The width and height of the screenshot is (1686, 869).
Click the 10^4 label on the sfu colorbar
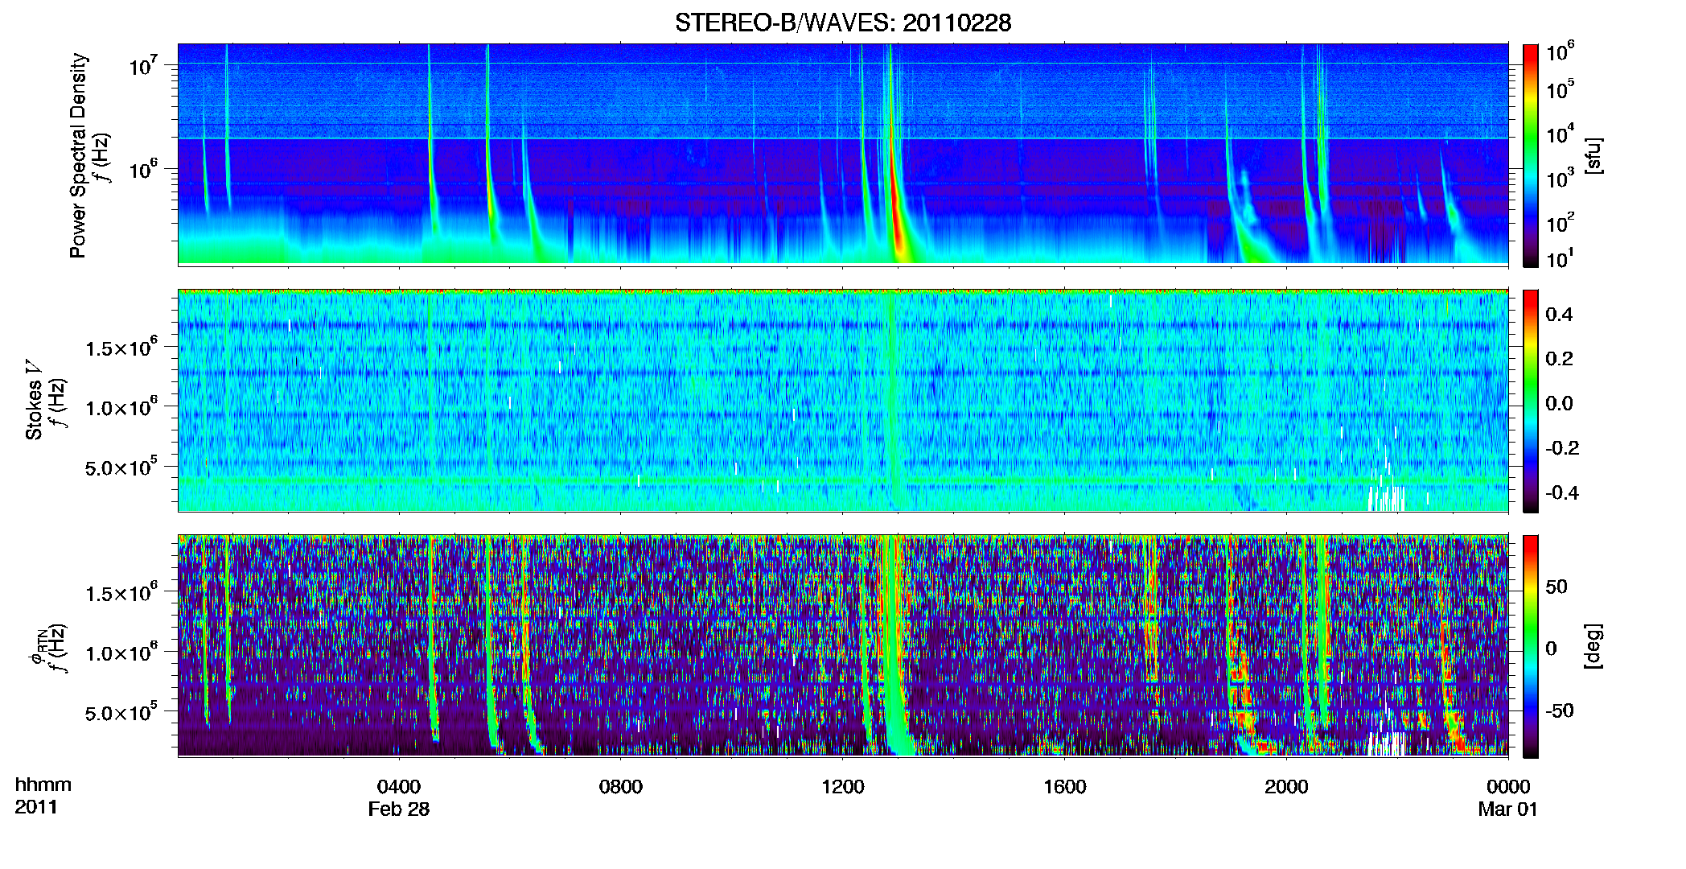[1561, 134]
